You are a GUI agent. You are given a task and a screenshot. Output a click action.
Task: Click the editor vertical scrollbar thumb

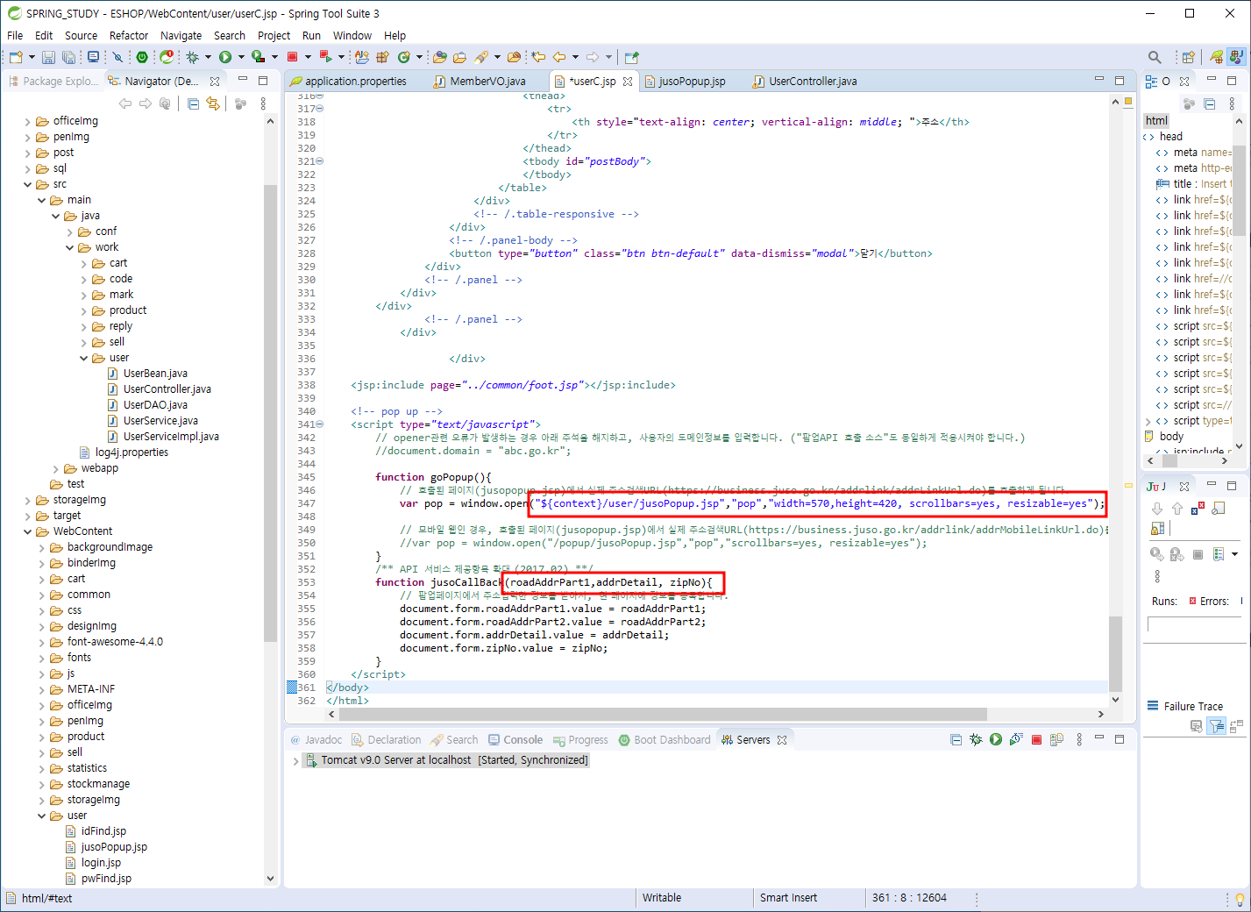pos(1115,653)
